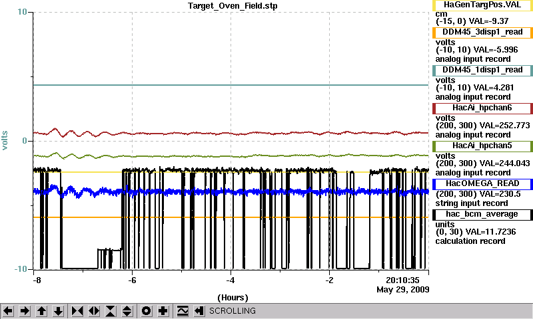Click the Target_Oven_Field.stp title

233,6
